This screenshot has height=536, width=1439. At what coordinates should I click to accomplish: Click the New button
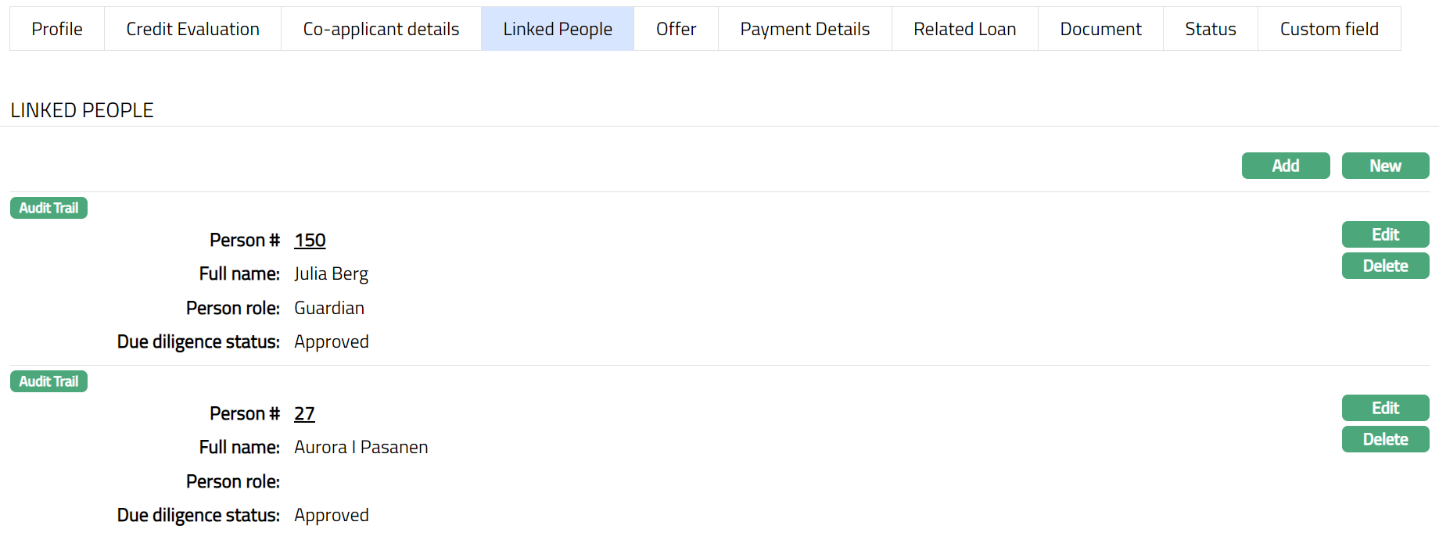click(x=1385, y=166)
